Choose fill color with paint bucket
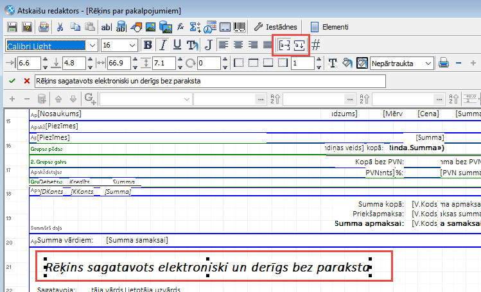This screenshot has height=292, width=481. (x=347, y=63)
